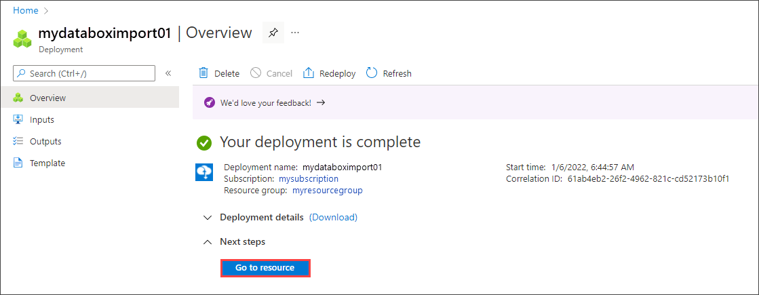
Task: Click the green deployment complete checkmark icon
Action: pos(204,142)
